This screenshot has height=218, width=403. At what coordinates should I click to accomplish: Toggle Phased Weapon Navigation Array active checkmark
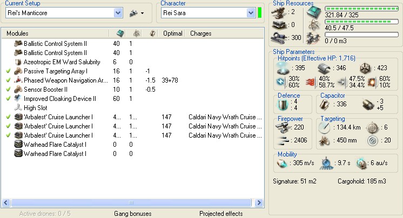click(x=8, y=80)
